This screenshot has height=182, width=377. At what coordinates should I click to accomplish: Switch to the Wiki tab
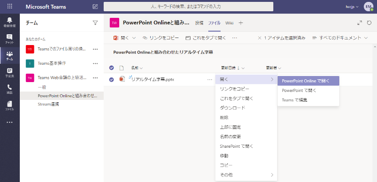click(x=229, y=23)
